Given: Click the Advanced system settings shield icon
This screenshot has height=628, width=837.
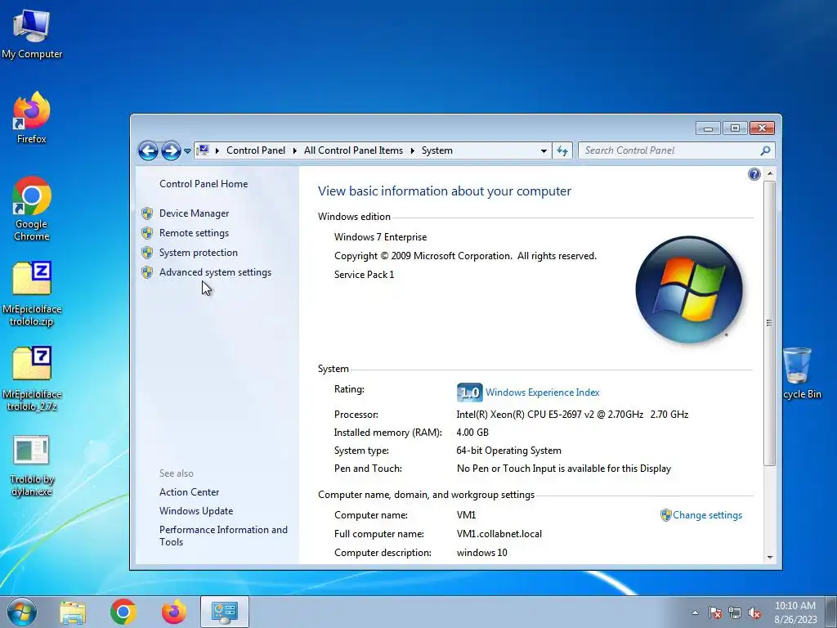Looking at the screenshot, I should (147, 272).
